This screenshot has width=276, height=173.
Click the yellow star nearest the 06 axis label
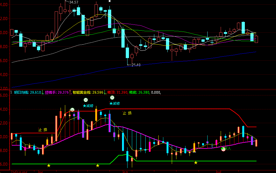point(49,166)
